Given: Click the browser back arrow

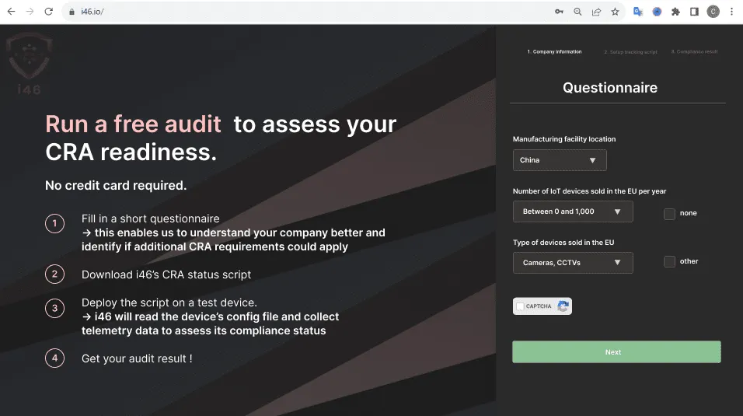Looking at the screenshot, I should click(x=11, y=12).
